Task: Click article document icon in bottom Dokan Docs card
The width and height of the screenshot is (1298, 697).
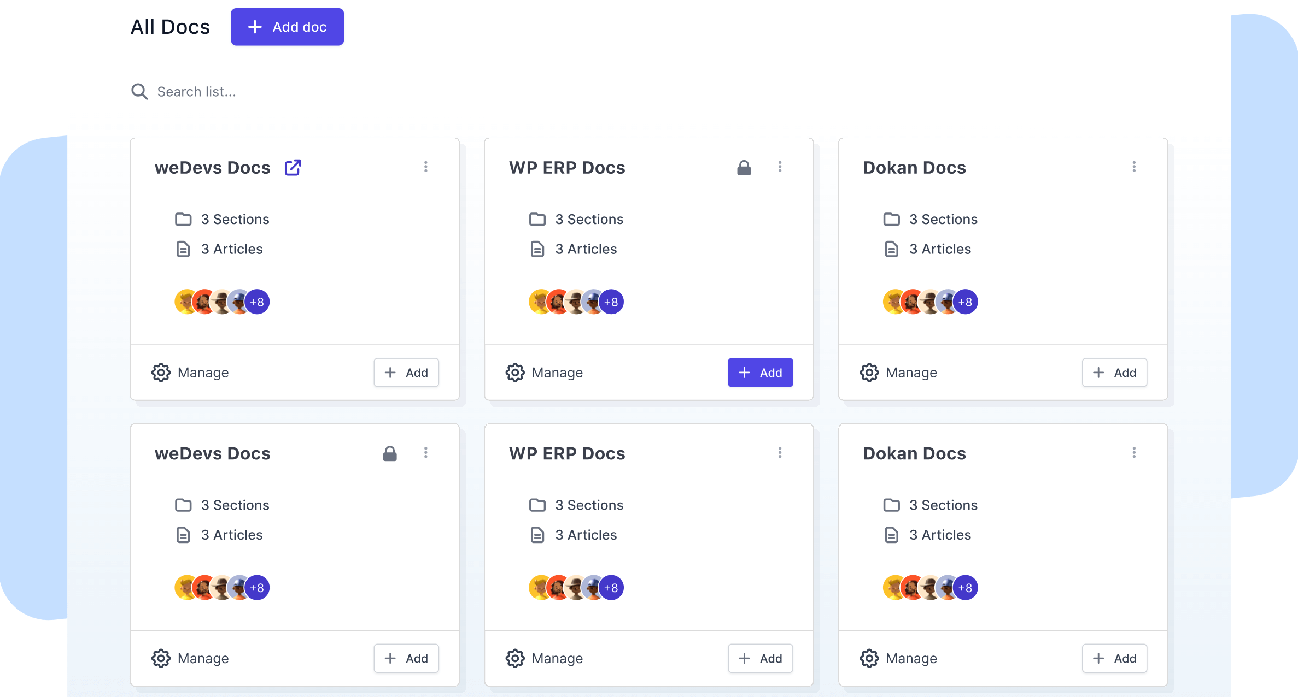Action: (892, 535)
